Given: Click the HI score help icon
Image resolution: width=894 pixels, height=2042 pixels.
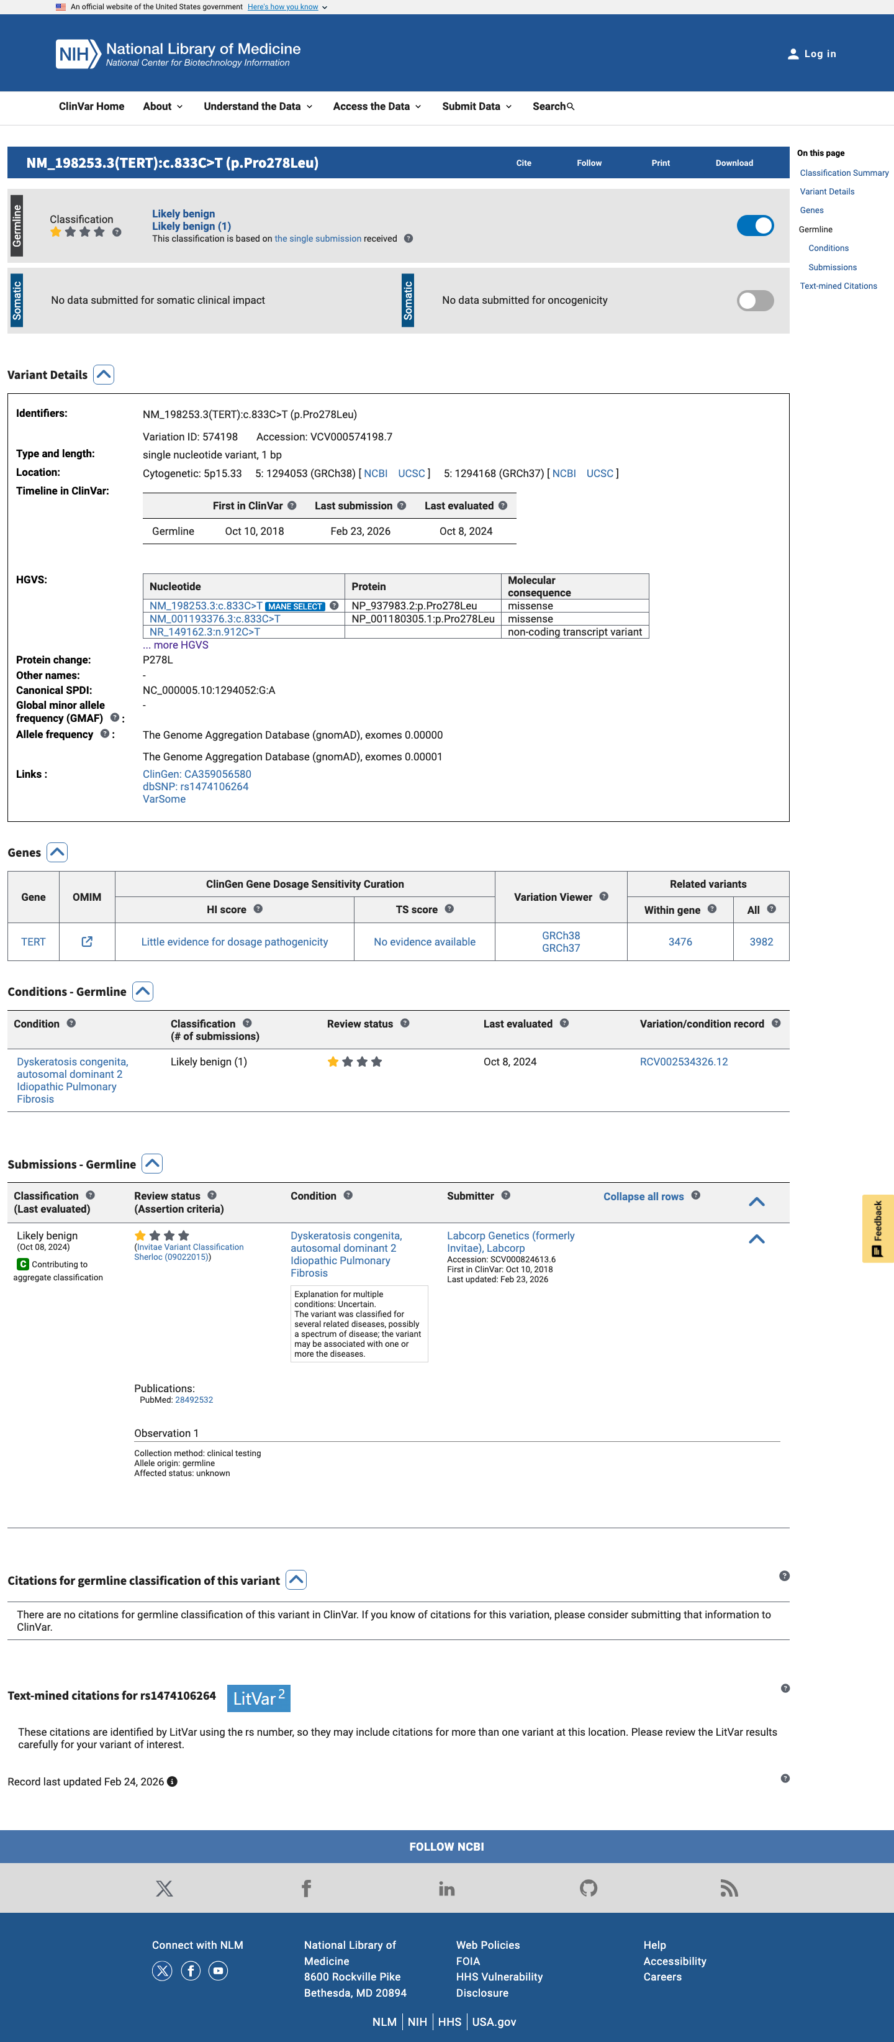Looking at the screenshot, I should (258, 909).
